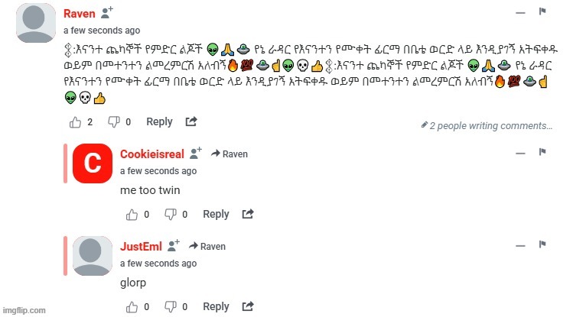
Task: Open Raven's profile from the username
Action: click(x=79, y=14)
